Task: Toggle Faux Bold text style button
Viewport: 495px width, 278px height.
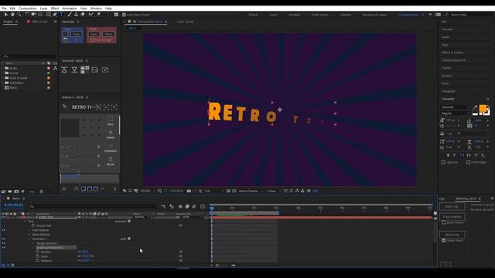Action: point(448,155)
